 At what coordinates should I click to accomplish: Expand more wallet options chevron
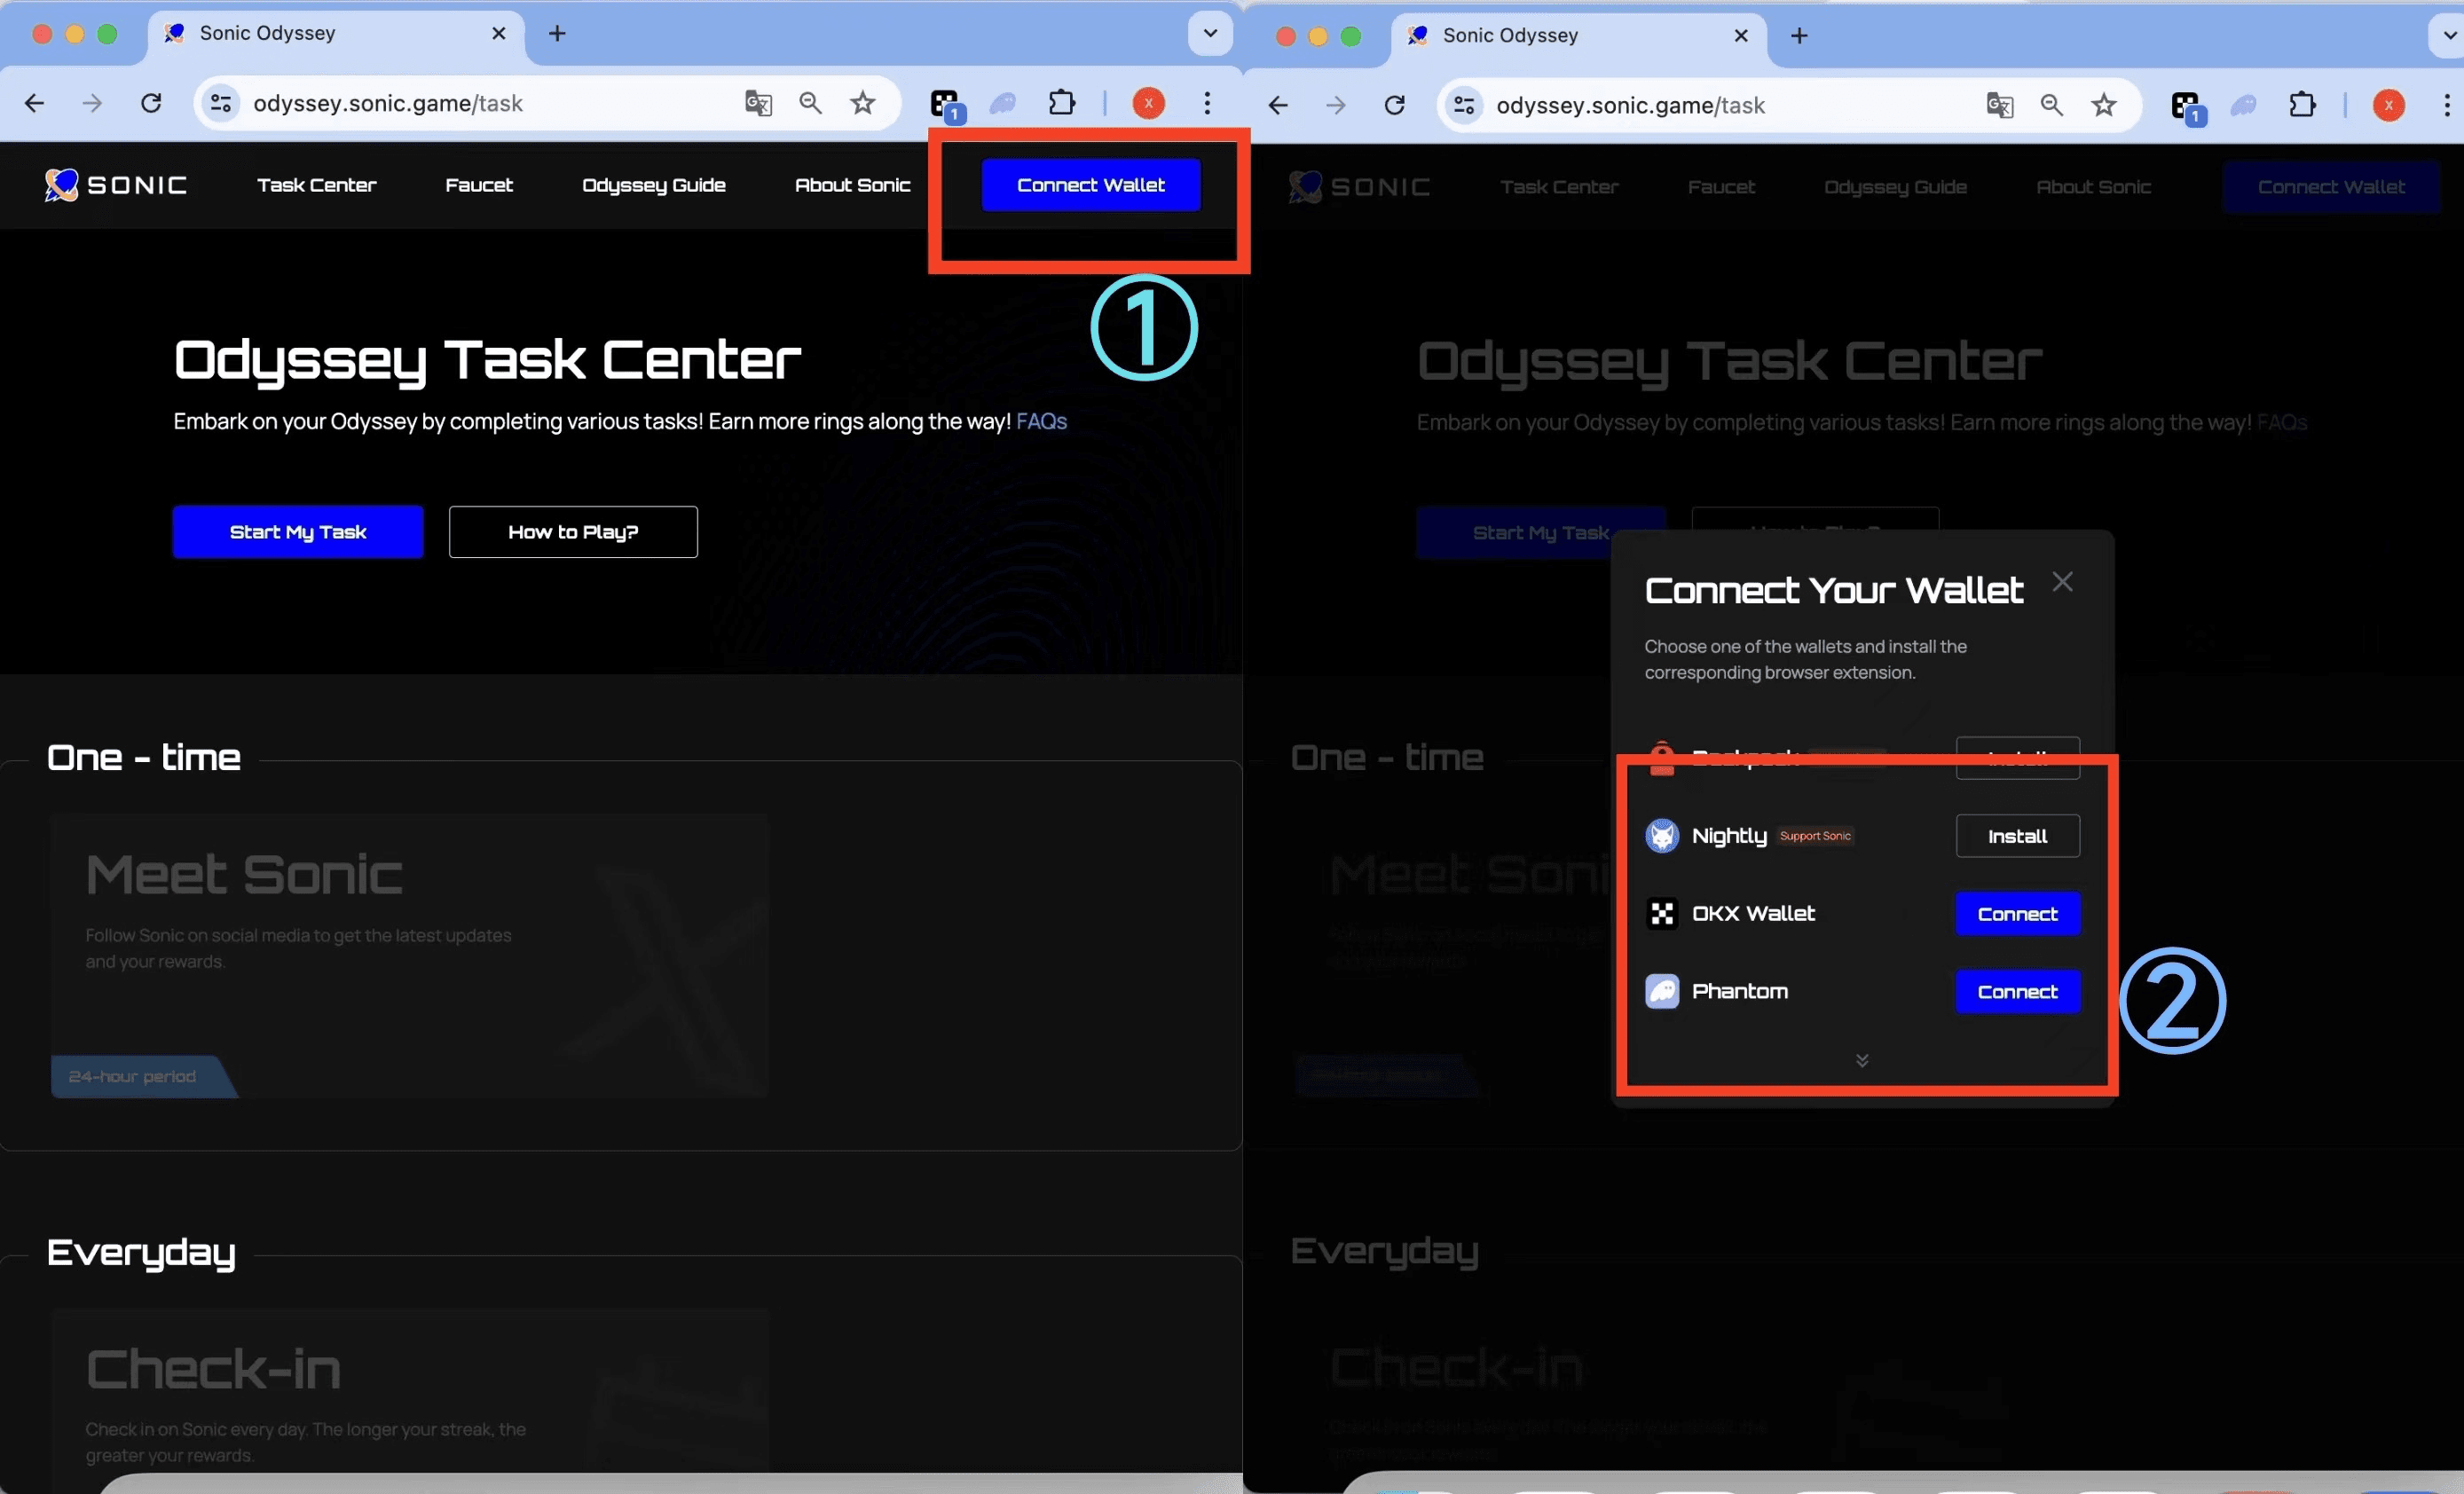coord(1862,1058)
